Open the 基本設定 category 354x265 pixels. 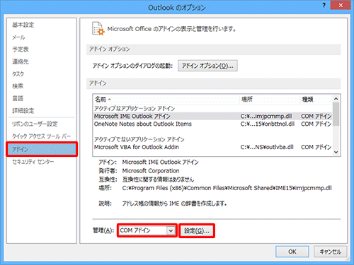[x=23, y=25]
